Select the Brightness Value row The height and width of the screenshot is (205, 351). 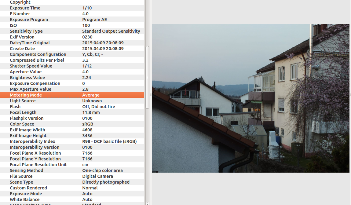coord(72,78)
